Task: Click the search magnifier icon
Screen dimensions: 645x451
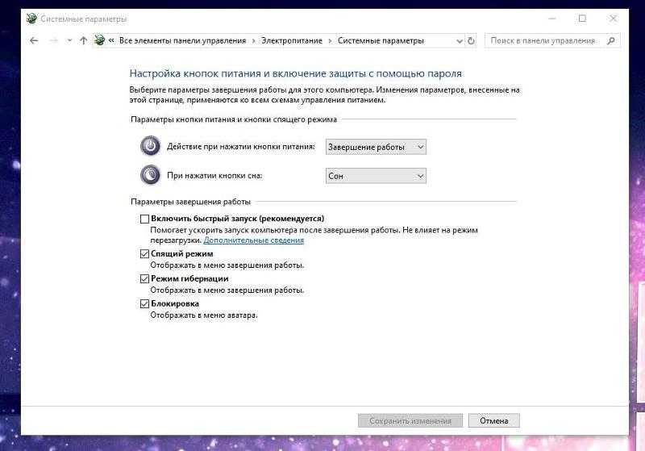Action: tap(611, 40)
